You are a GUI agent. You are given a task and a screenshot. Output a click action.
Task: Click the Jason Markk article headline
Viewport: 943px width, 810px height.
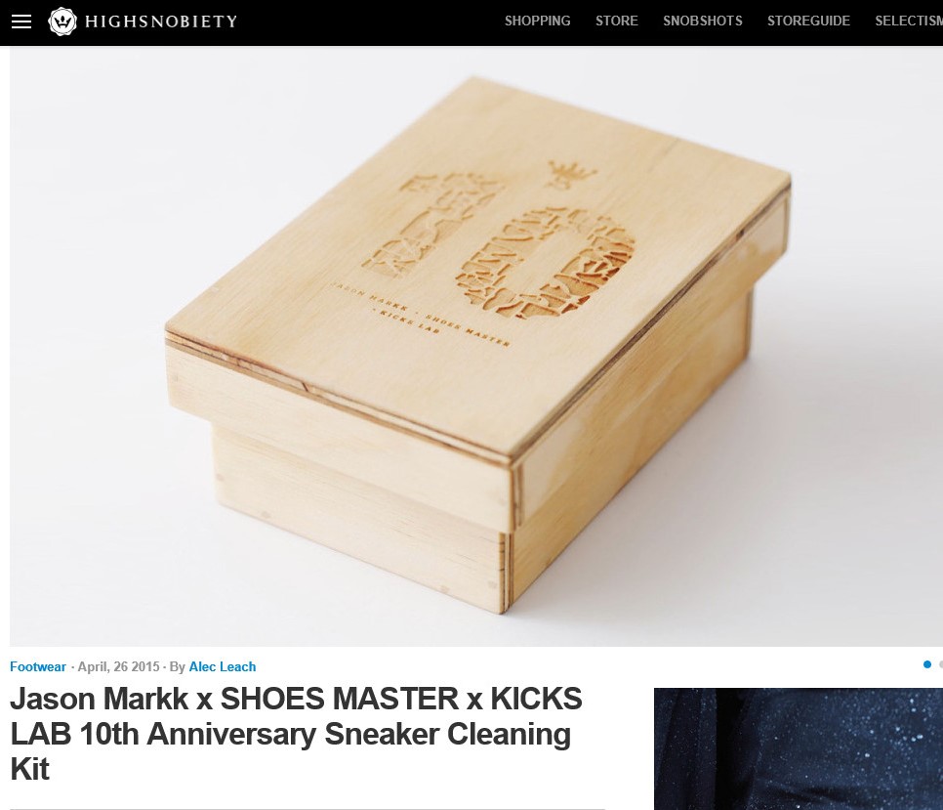(x=296, y=734)
